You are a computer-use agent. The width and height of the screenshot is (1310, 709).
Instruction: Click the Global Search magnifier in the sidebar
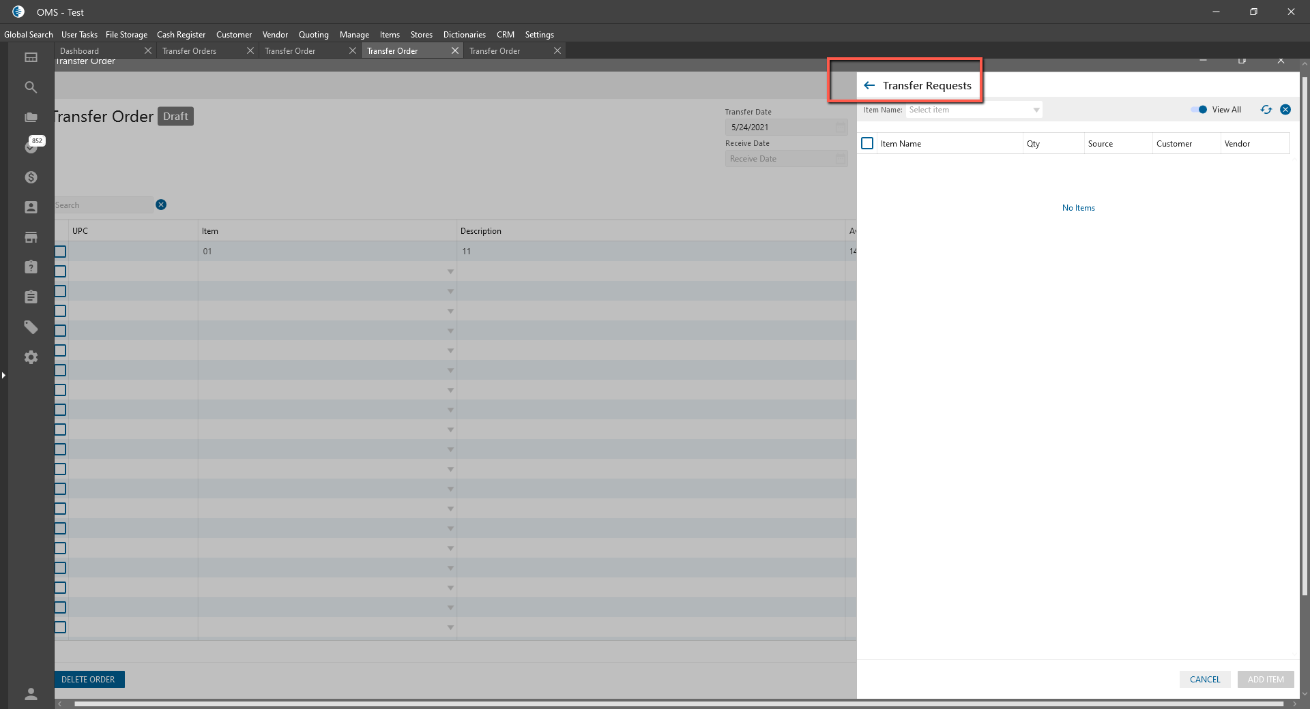[31, 87]
